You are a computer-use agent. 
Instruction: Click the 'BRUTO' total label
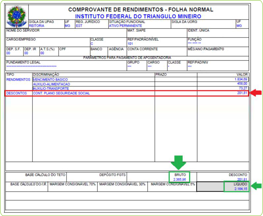(x=180, y=175)
